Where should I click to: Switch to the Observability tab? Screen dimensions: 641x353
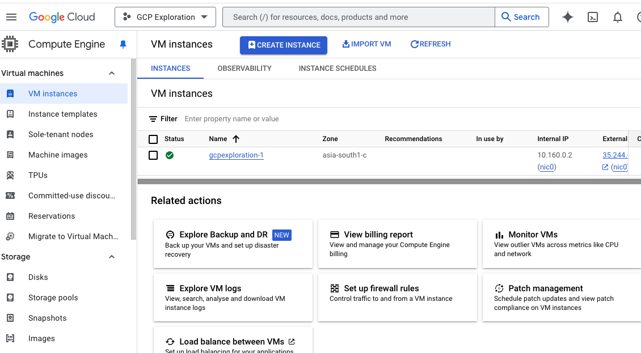coord(244,68)
